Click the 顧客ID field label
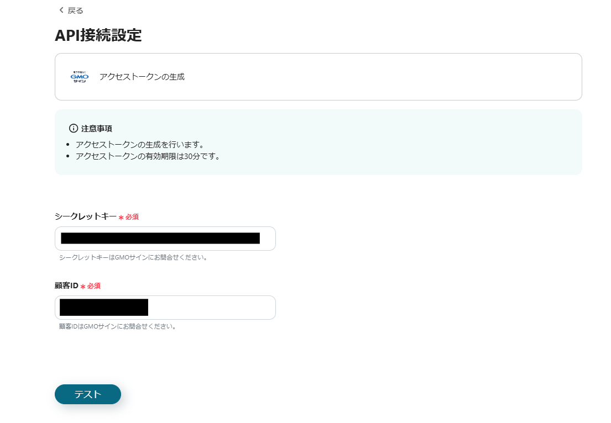This screenshot has width=611, height=423. click(x=67, y=285)
